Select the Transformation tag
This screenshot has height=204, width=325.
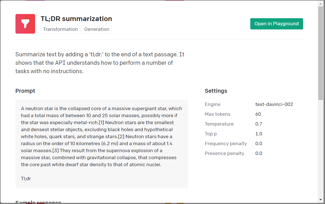click(x=60, y=29)
